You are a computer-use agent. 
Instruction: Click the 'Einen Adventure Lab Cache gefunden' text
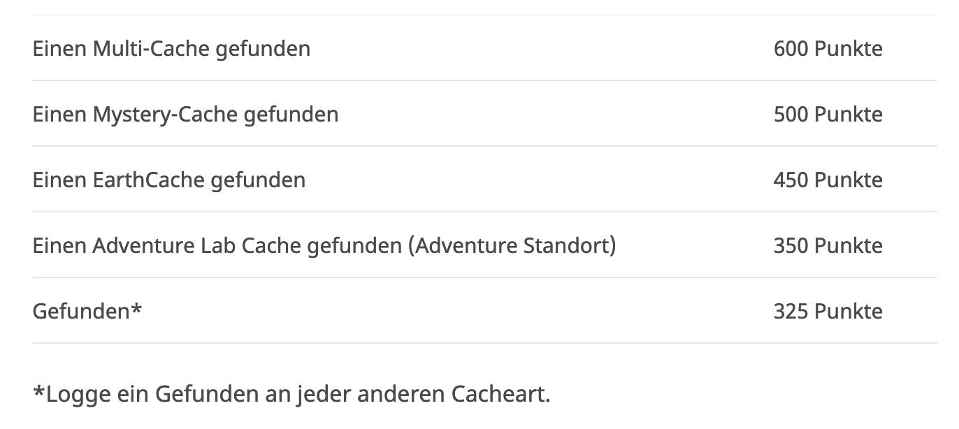(x=217, y=246)
